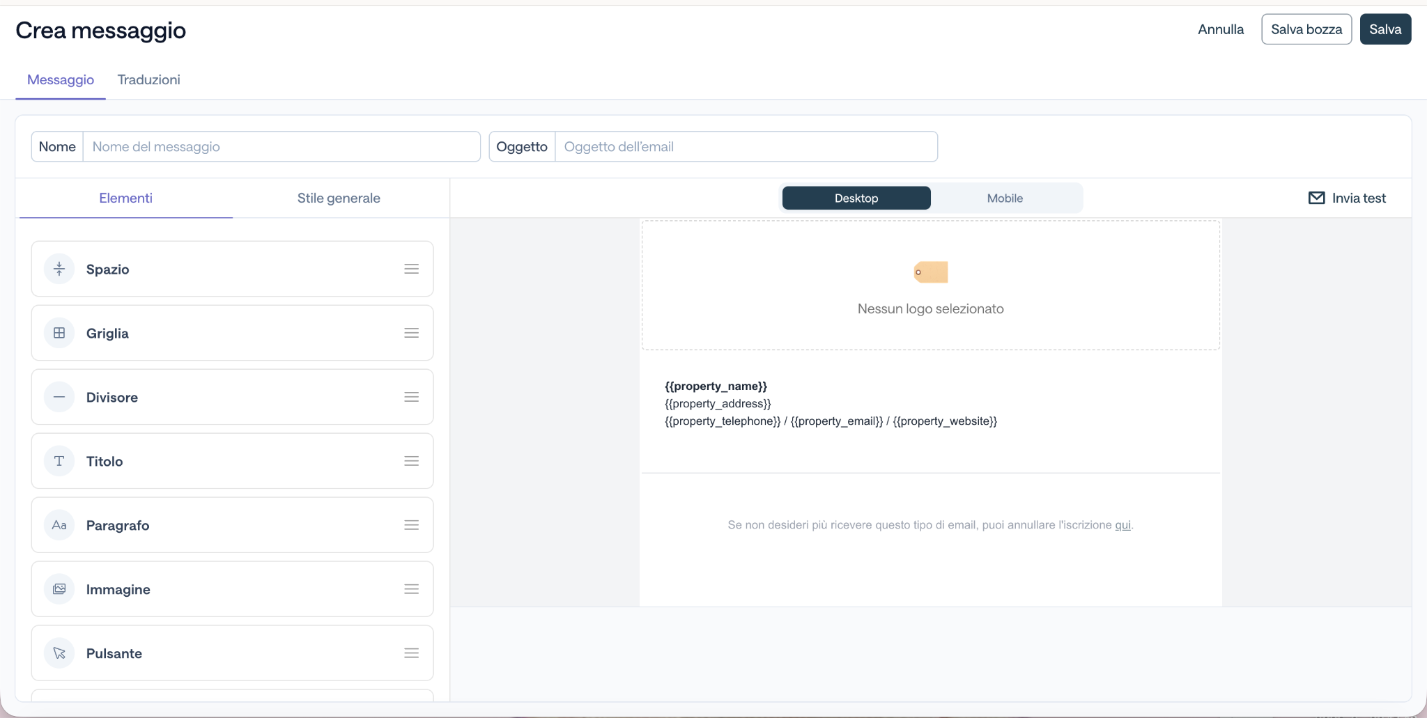Click Annulla to cancel
This screenshot has width=1427, height=718.
tap(1221, 29)
